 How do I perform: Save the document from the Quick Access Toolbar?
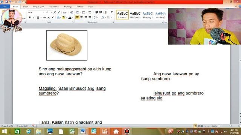coord(6,2)
